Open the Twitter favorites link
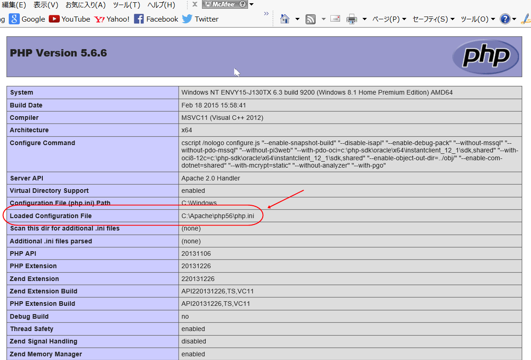531x360 pixels. click(x=200, y=19)
